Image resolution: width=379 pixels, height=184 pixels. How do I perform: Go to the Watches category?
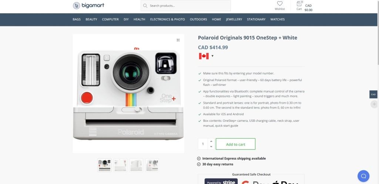point(278,19)
